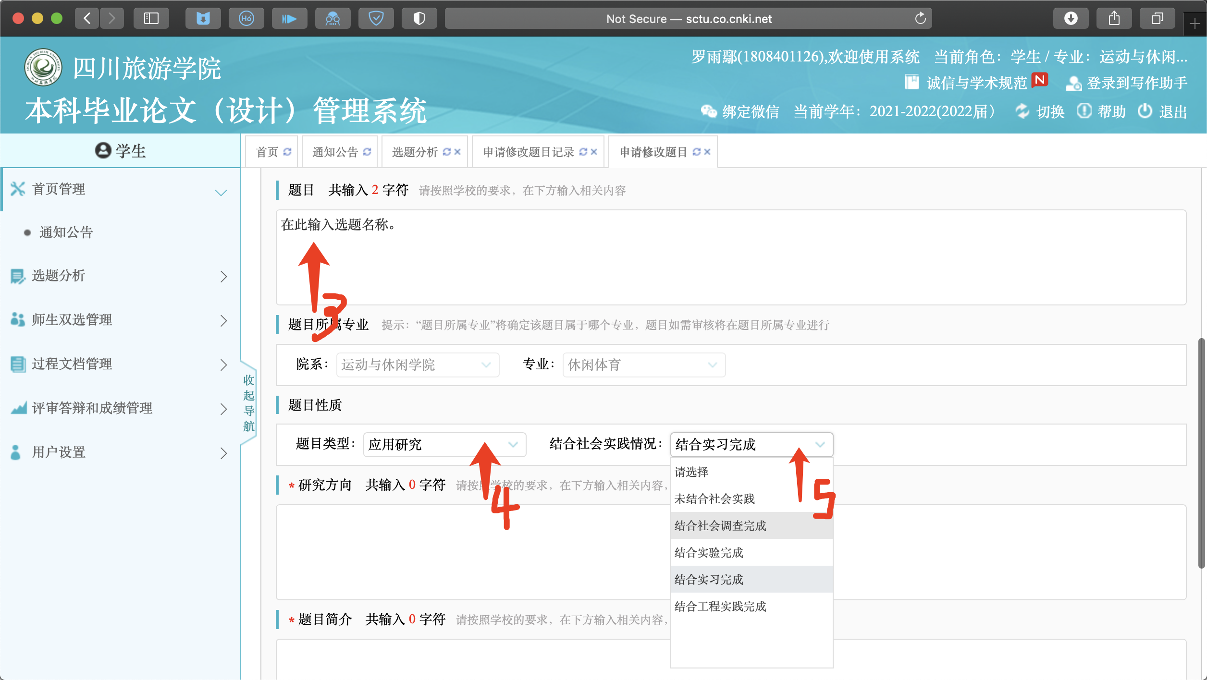The width and height of the screenshot is (1207, 680).
Task: Close the 申请修改题目记录 tab
Action: click(x=594, y=152)
